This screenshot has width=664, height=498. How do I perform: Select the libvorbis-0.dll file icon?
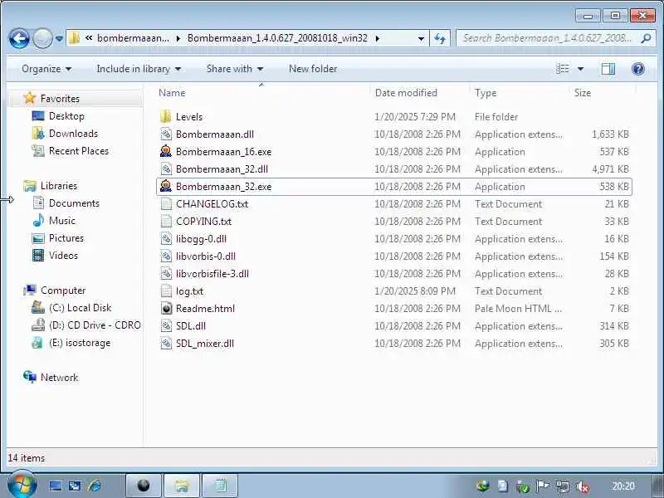point(166,256)
